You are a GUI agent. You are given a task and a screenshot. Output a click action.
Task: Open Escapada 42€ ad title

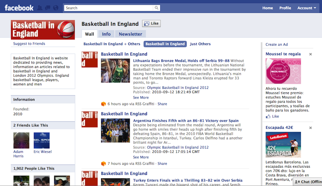coord(279,128)
